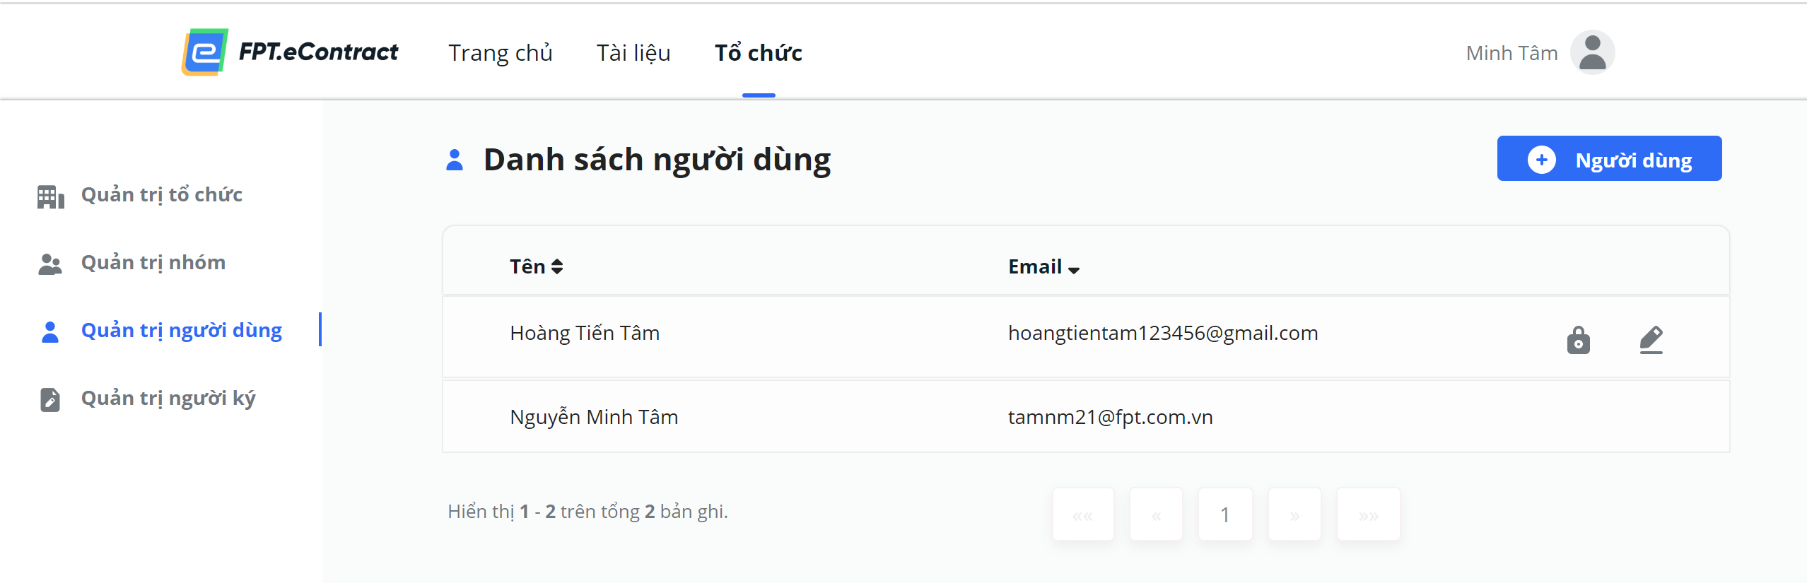Add a new Người dùng
This screenshot has height=583, width=1807.
tap(1609, 158)
